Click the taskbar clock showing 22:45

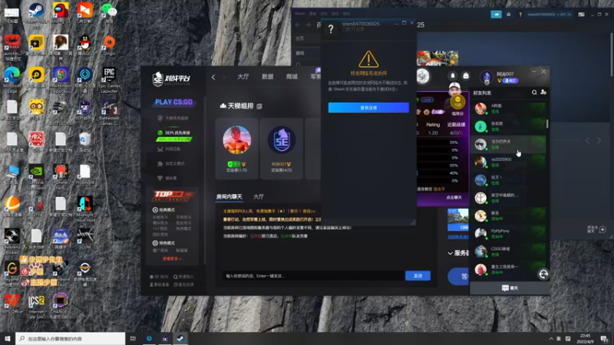tap(585, 338)
